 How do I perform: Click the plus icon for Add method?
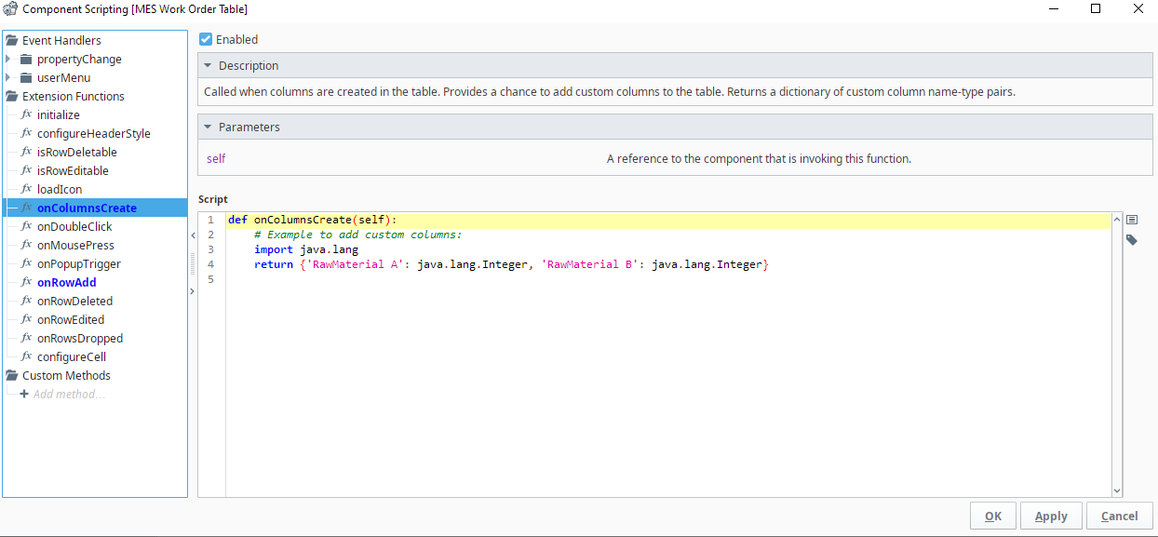25,395
